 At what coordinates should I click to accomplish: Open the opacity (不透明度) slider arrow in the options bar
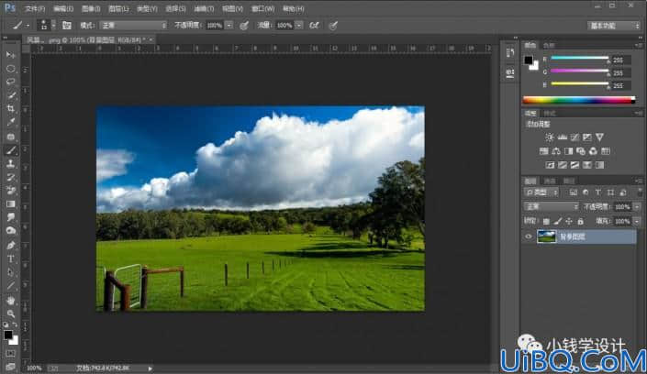click(x=229, y=26)
